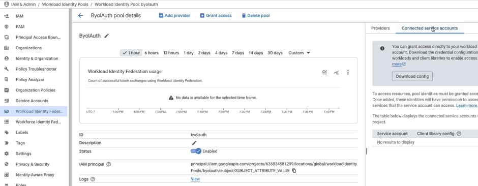Show help for Logs
The height and width of the screenshot is (186, 478).
[x=93, y=179]
